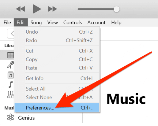Click the Genius atom icon
This screenshot has height=126, width=158.
[10, 117]
